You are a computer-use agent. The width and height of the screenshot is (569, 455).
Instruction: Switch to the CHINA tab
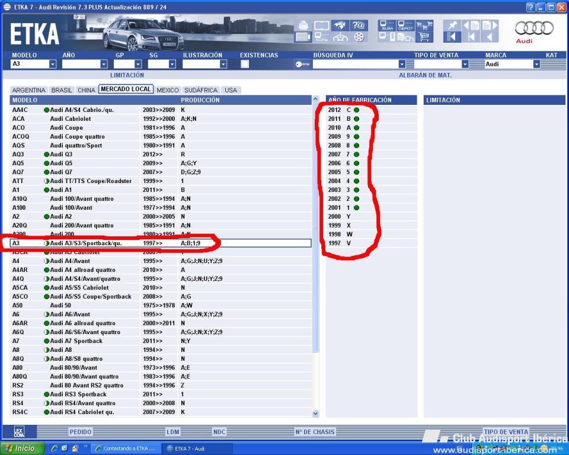87,90
